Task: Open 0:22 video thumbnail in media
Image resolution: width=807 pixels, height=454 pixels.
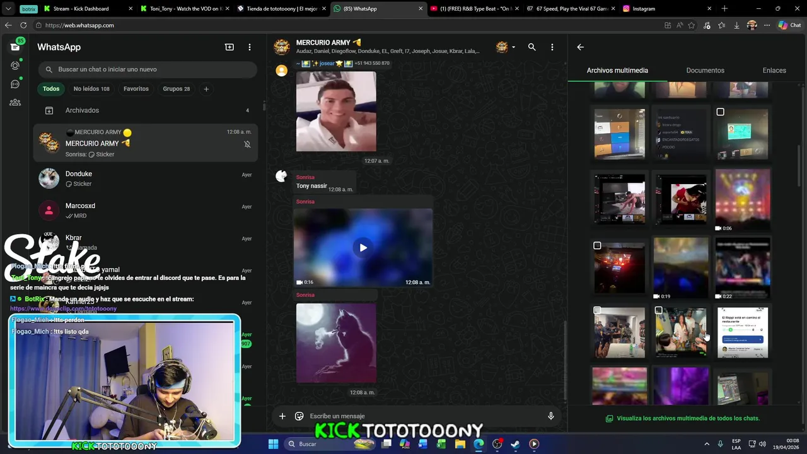Action: click(743, 269)
